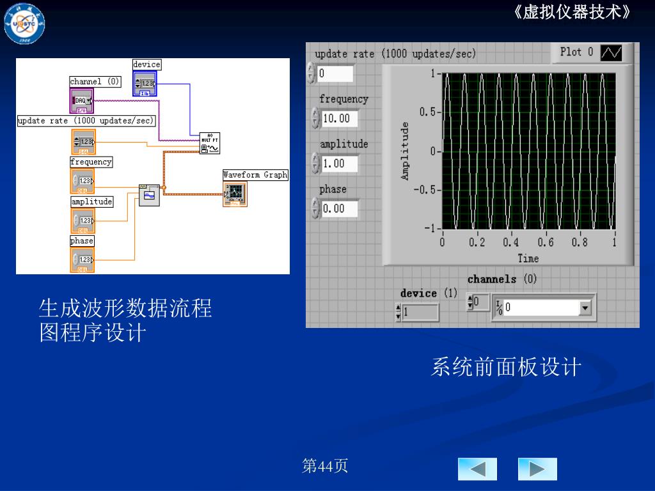This screenshot has width=655, height=491.
Task: Click the device increment stepper
Action: [398, 309]
